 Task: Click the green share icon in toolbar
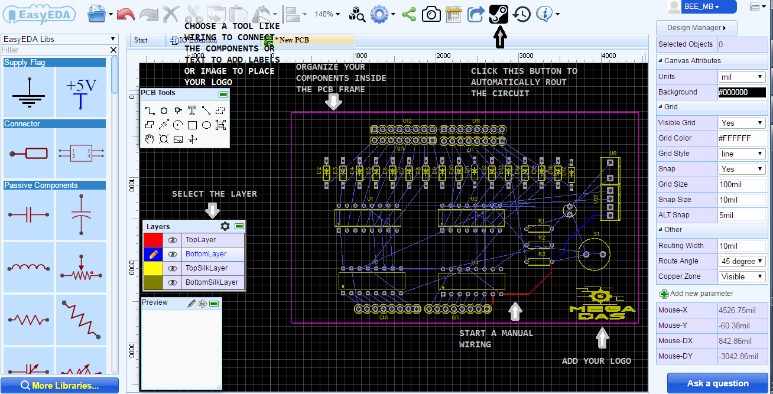(408, 13)
